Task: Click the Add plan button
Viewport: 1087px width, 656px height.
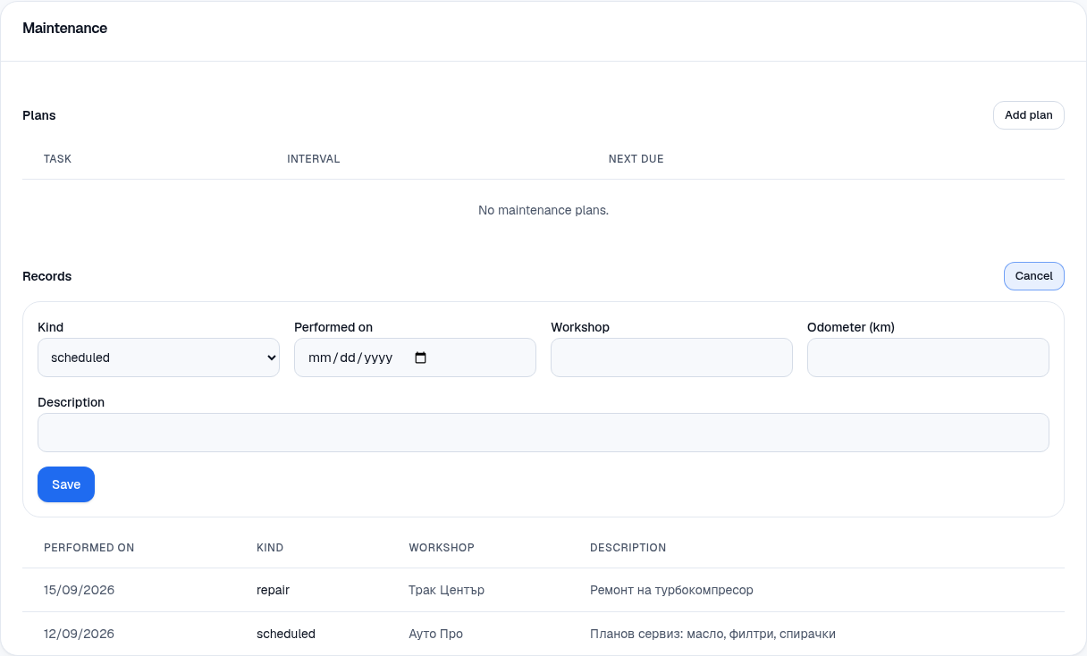Action: coord(1029,115)
